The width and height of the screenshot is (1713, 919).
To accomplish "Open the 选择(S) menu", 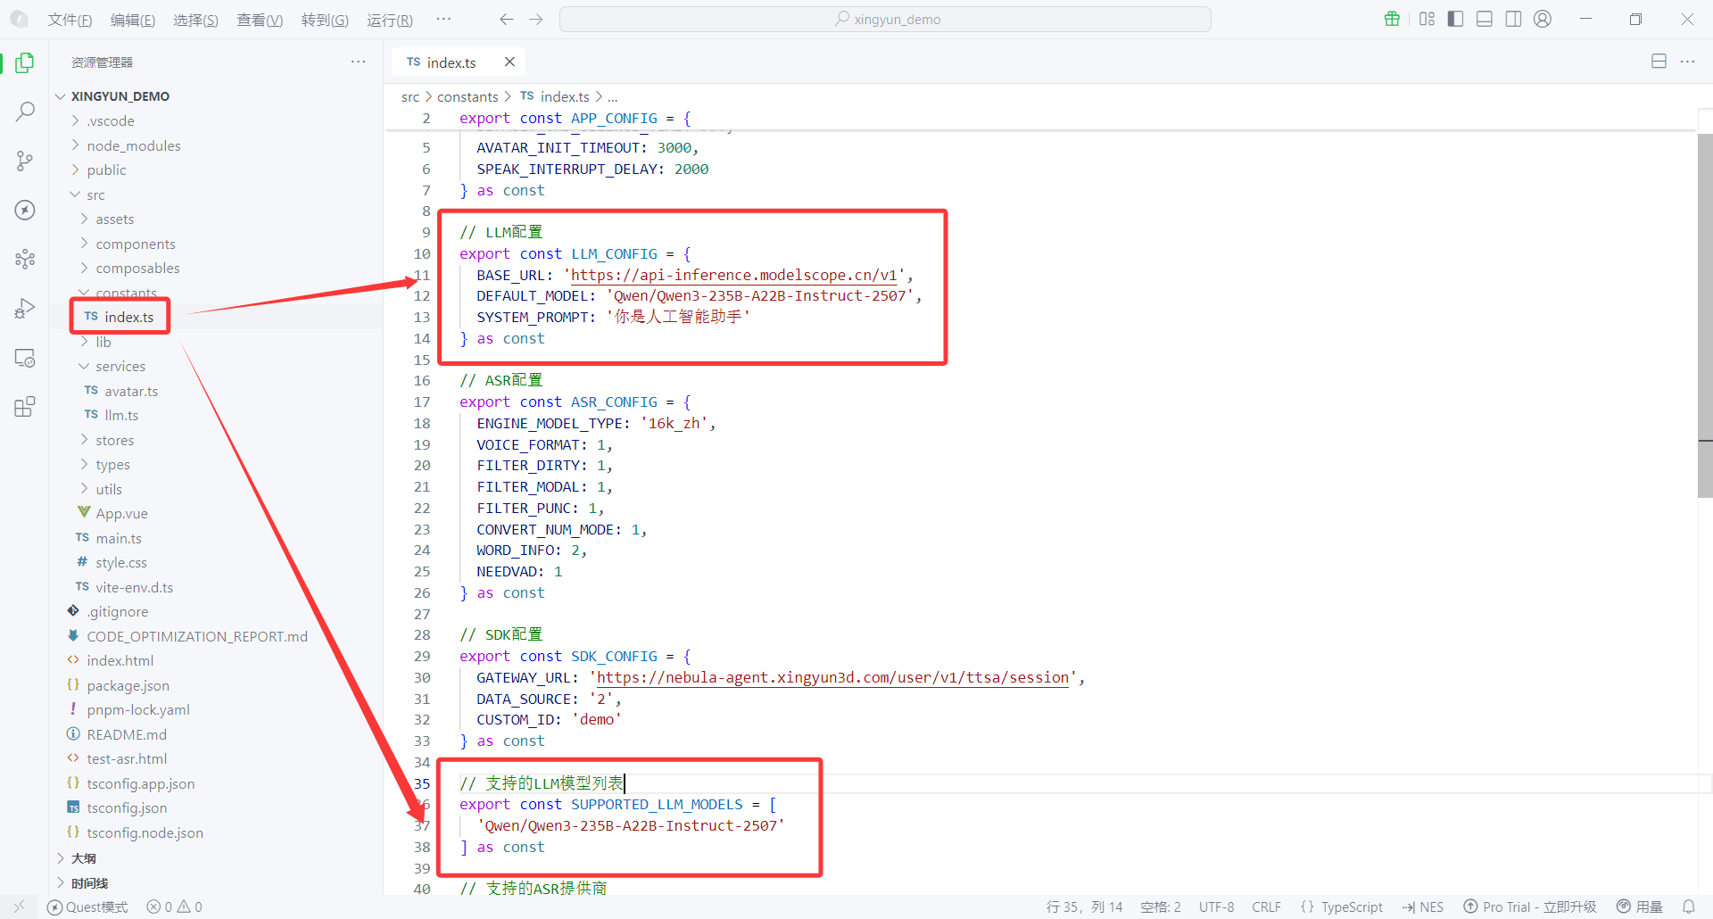I will (x=195, y=20).
